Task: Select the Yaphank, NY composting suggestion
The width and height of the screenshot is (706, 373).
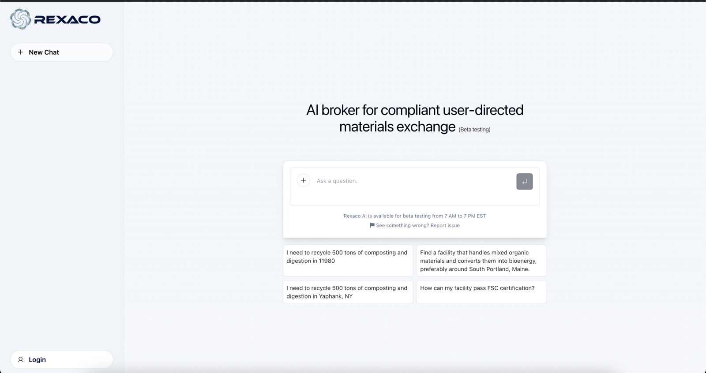Action: 348,292
